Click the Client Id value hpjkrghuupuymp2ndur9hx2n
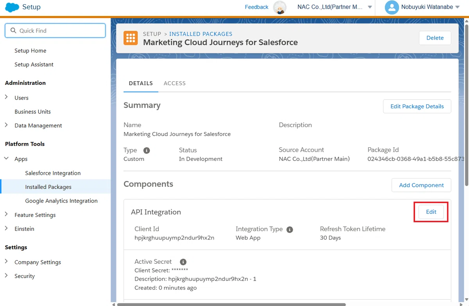Screen dimensions: 469x306 point(174,238)
